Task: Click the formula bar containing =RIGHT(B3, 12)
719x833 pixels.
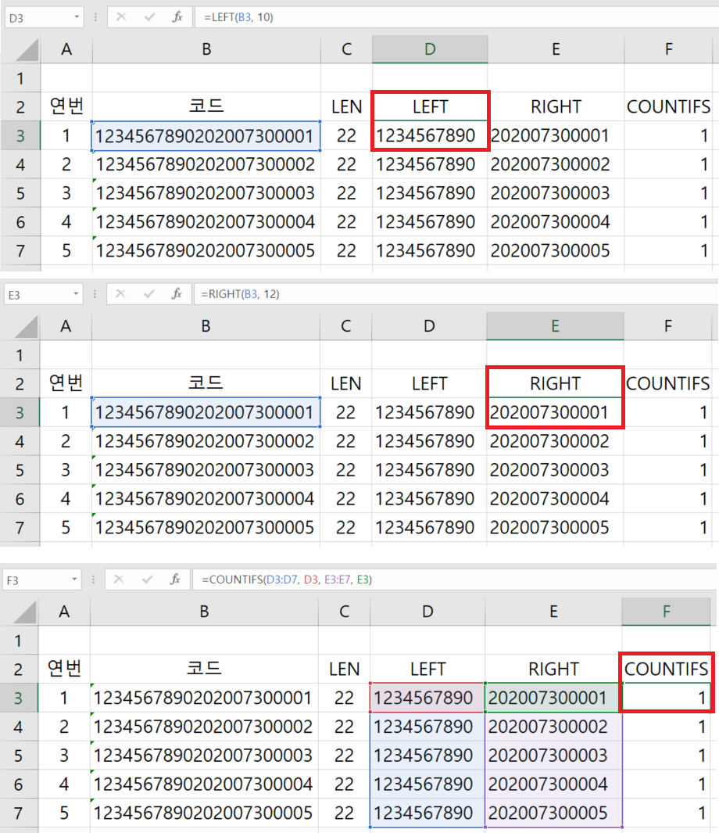Action: [456, 294]
